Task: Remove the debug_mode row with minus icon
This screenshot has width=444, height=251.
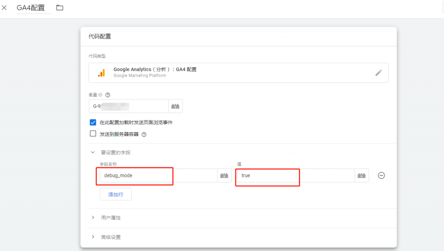Action: point(382,176)
